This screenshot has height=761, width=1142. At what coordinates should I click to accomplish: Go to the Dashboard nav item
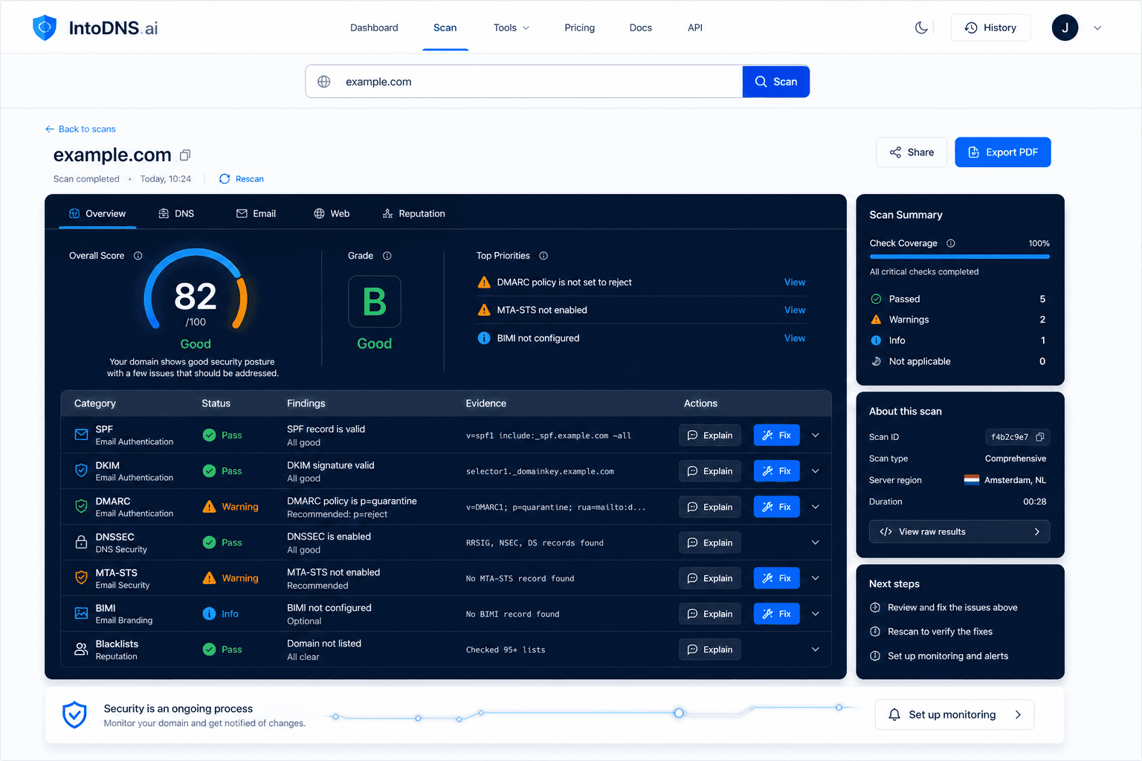pos(374,27)
